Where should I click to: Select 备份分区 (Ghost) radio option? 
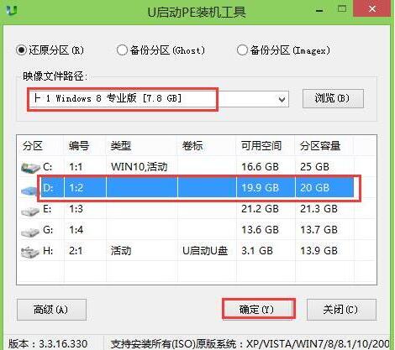(x=122, y=50)
